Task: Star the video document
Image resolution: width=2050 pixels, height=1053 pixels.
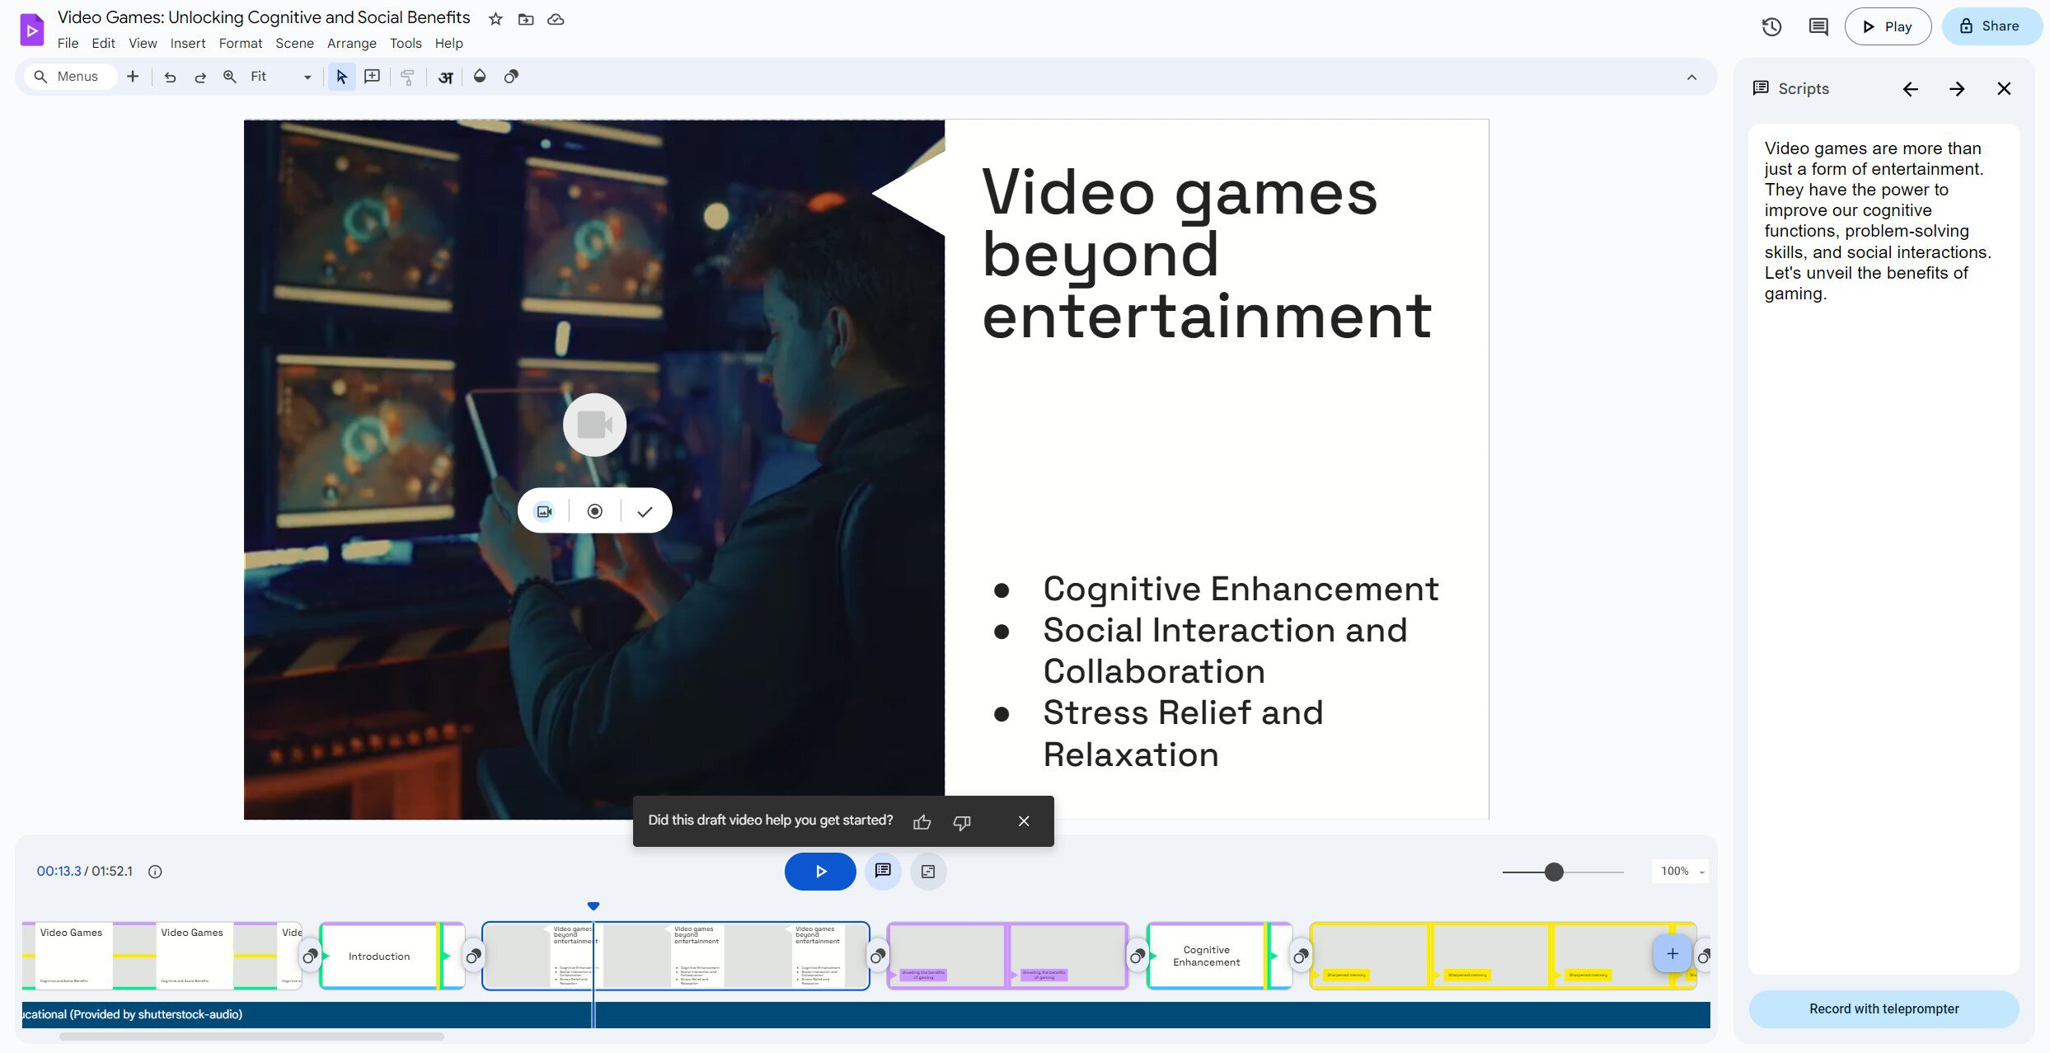Action: (x=495, y=19)
